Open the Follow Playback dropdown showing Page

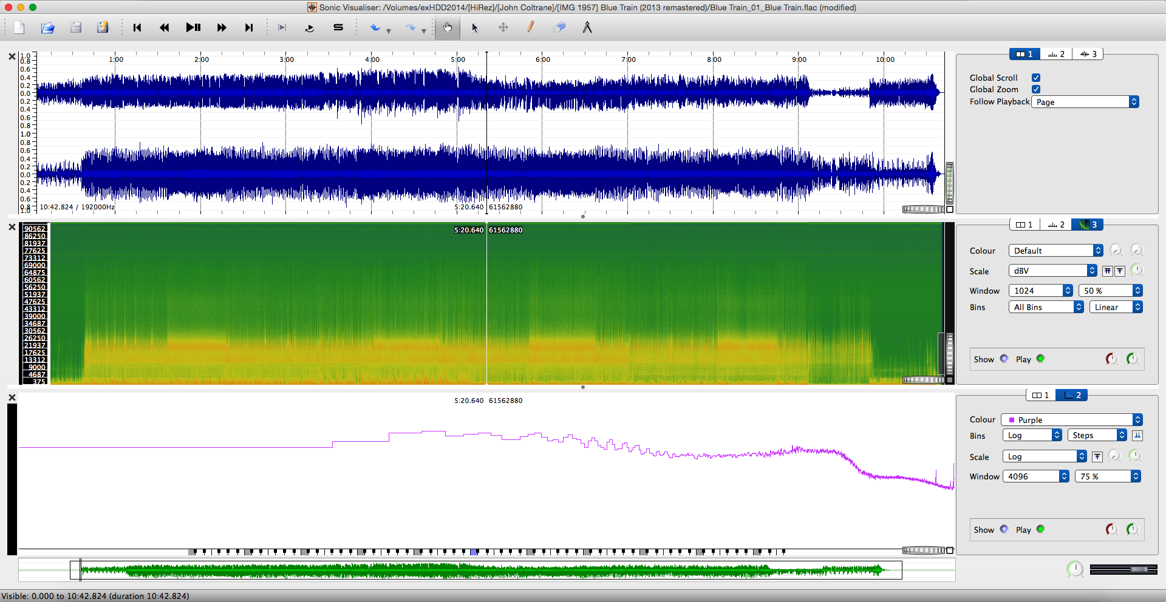pyautogui.click(x=1085, y=102)
